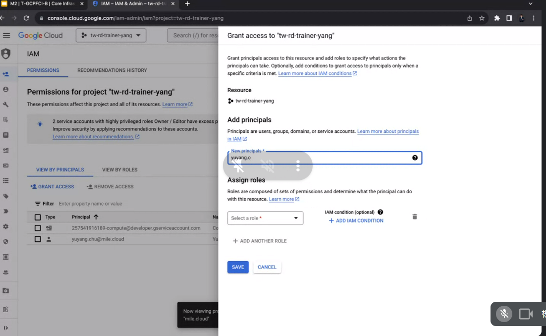
Task: Click the Save button
Action: click(238, 267)
